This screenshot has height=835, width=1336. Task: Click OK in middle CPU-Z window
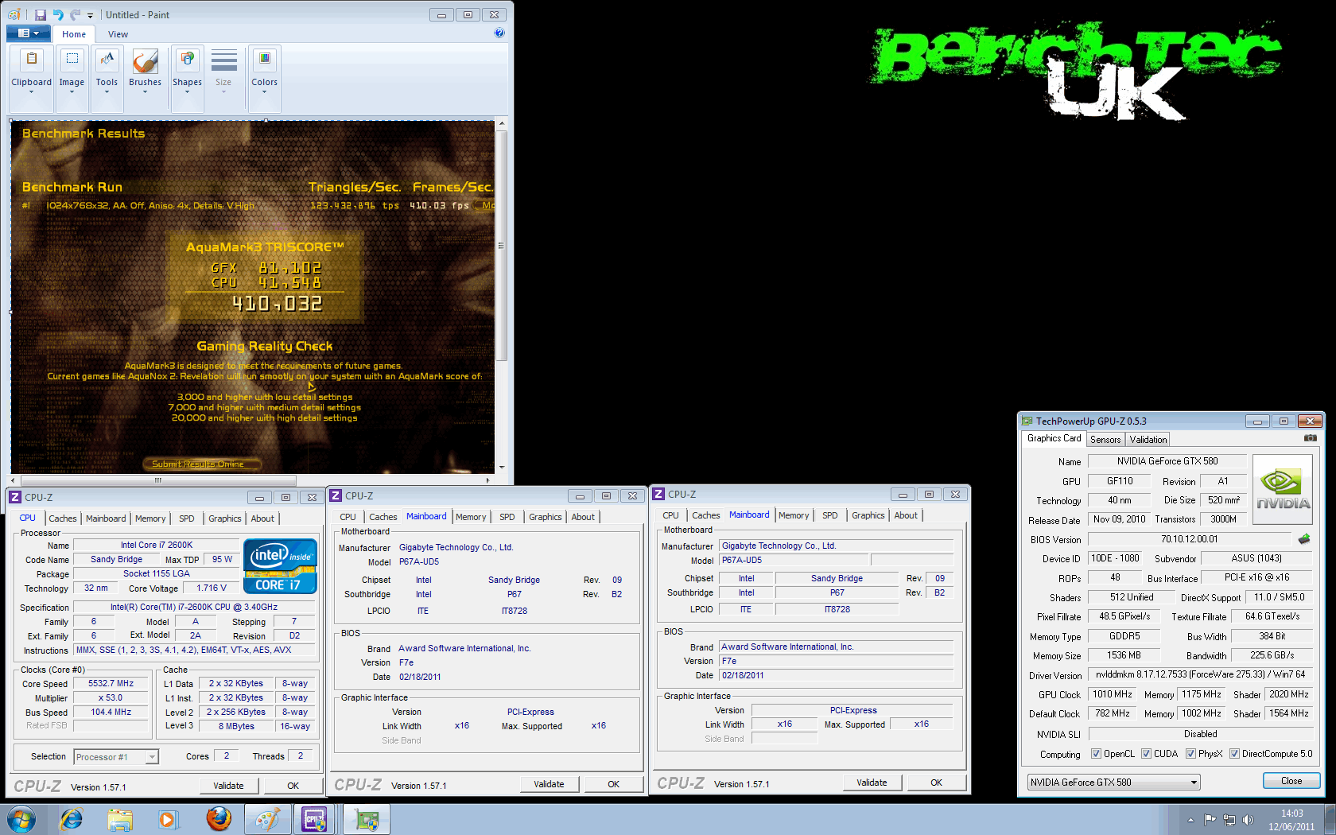[x=613, y=784]
